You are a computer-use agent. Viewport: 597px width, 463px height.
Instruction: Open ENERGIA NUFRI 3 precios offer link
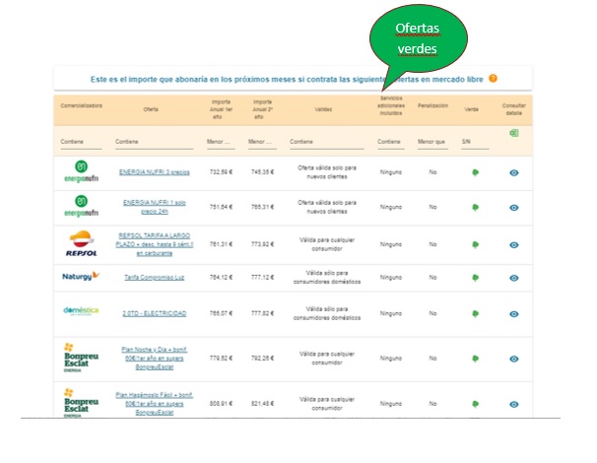click(x=155, y=172)
